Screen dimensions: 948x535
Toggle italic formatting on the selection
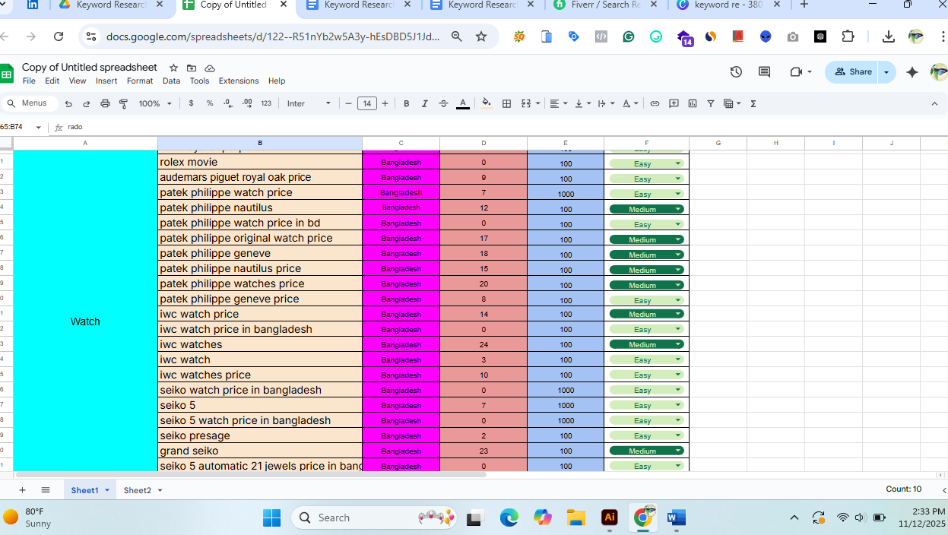[x=424, y=103]
